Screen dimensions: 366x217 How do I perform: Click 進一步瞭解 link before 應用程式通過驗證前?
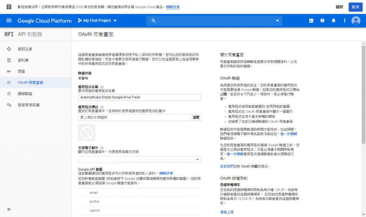[235, 154]
